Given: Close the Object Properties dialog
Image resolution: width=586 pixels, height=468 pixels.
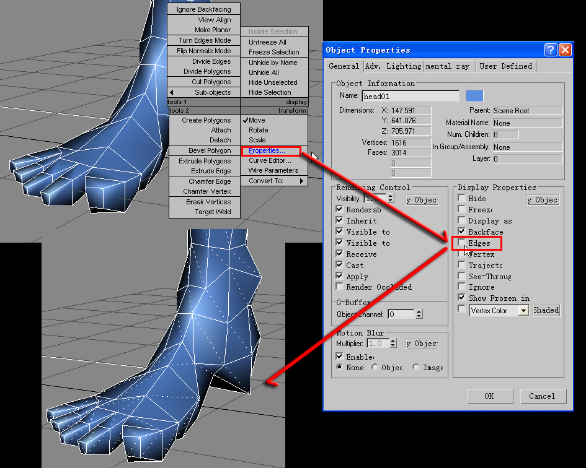Looking at the screenshot, I should click(564, 50).
